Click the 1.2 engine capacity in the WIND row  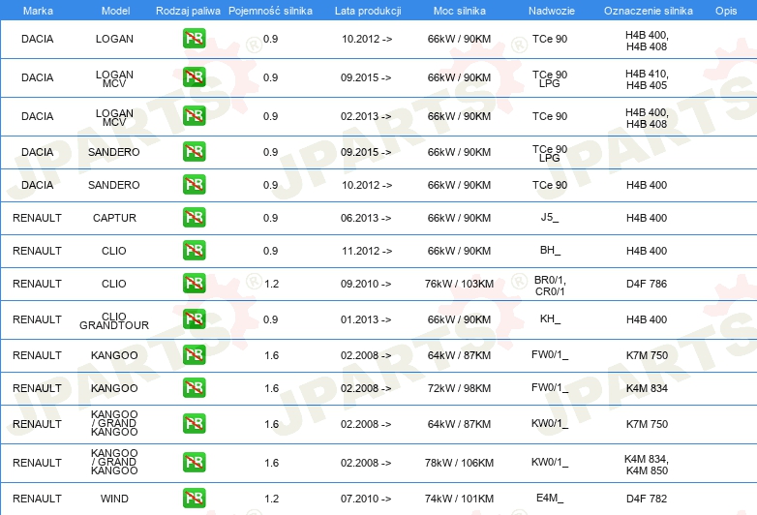(271, 499)
